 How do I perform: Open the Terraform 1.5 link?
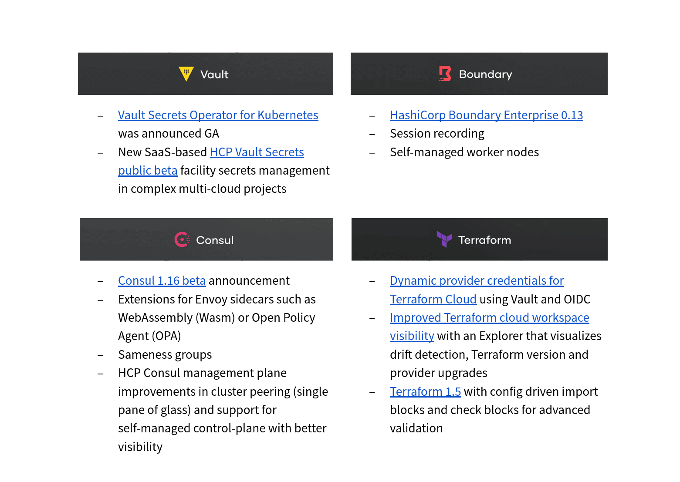point(425,392)
